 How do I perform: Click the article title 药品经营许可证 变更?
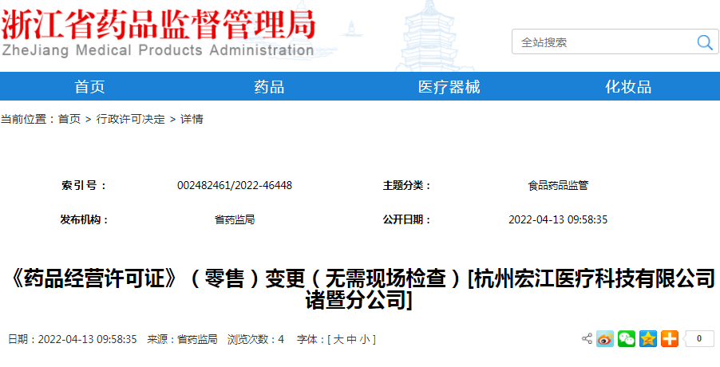click(x=360, y=290)
